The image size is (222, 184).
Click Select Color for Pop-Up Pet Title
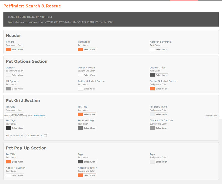[17, 162]
